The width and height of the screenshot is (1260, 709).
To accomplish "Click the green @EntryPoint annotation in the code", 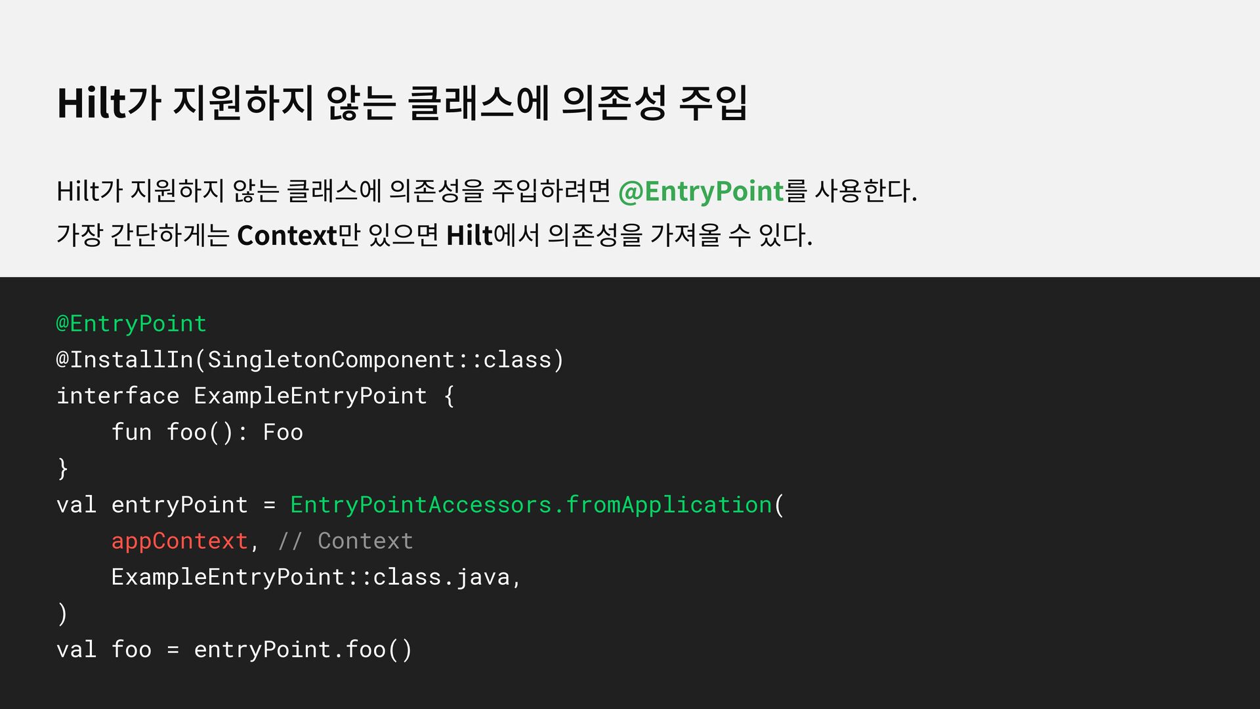I will pyautogui.click(x=131, y=324).
